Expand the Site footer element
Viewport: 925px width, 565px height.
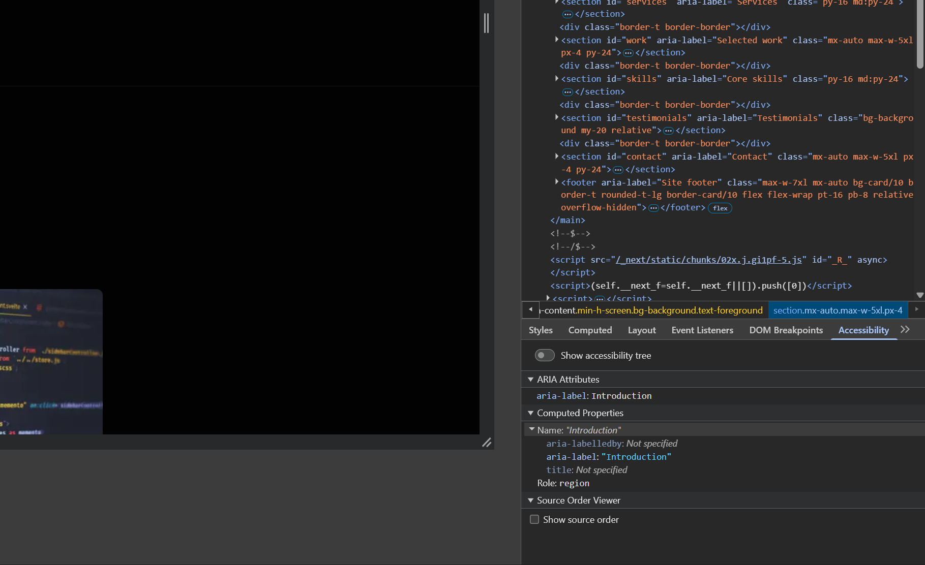557,181
